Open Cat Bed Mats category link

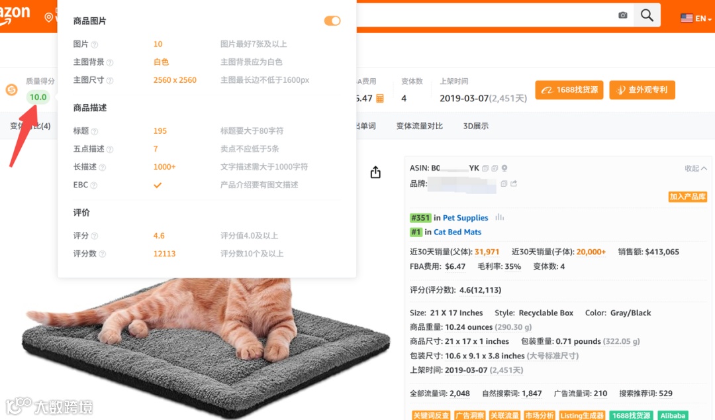tap(457, 232)
